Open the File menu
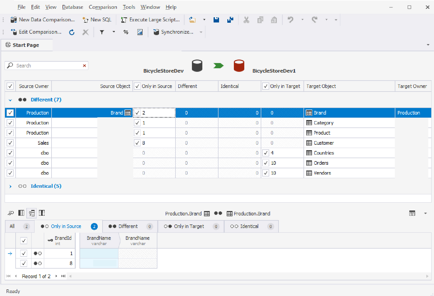The height and width of the screenshot is (296, 434). (x=21, y=7)
